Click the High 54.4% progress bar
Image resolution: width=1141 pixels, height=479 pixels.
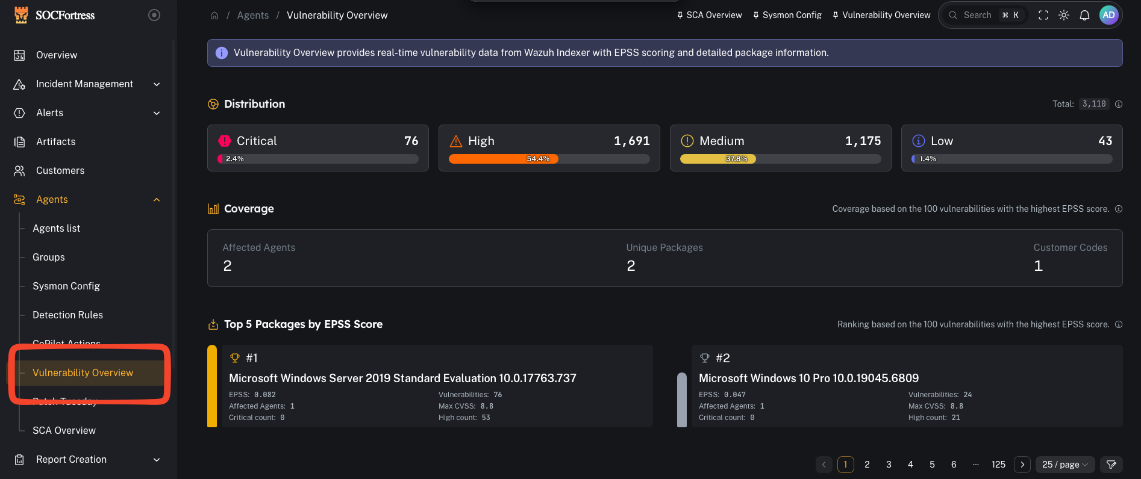click(x=549, y=159)
